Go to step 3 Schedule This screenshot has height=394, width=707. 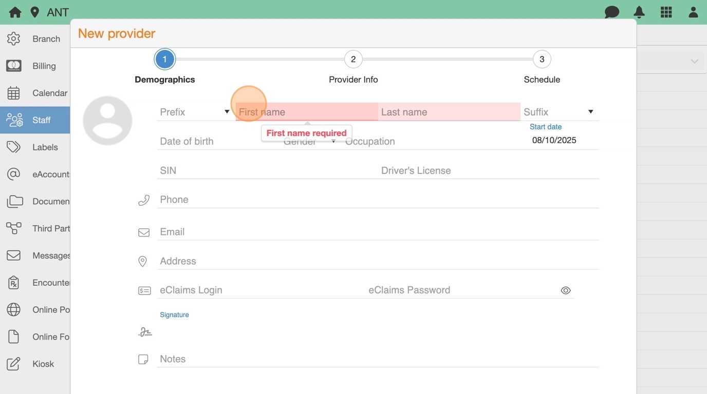(542, 60)
